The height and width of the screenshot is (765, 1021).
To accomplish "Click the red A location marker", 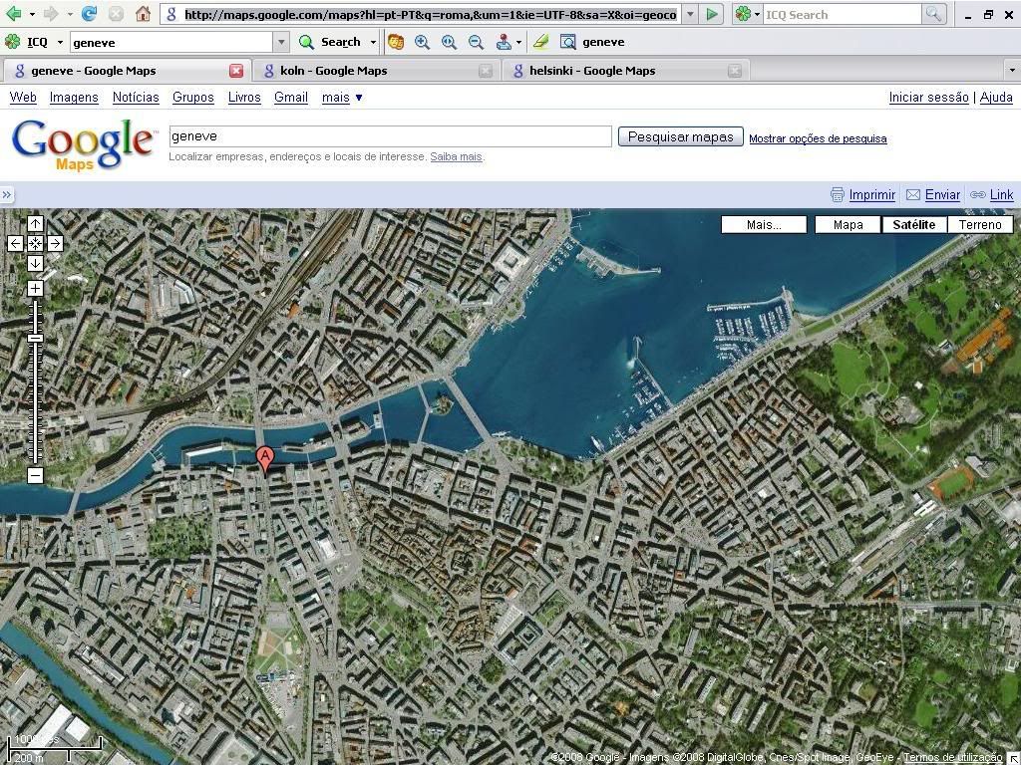I will click(x=264, y=458).
